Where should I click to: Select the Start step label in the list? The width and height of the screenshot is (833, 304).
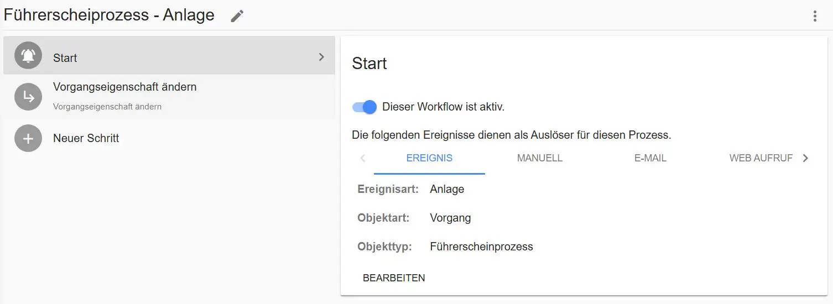[x=65, y=58]
